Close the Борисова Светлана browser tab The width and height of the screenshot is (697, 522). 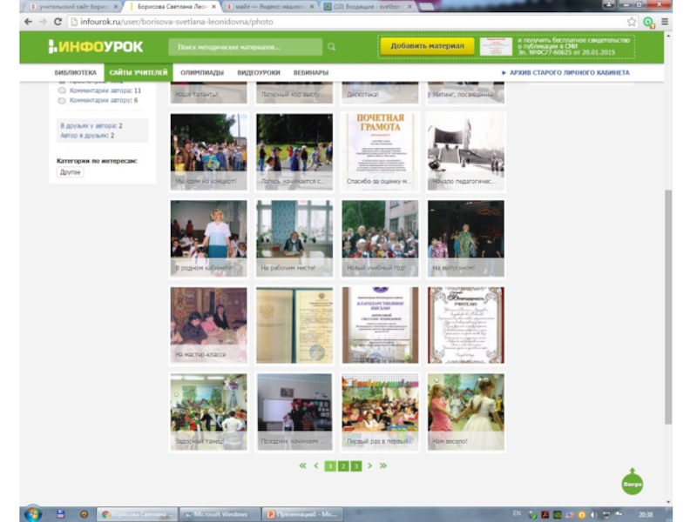click(213, 7)
